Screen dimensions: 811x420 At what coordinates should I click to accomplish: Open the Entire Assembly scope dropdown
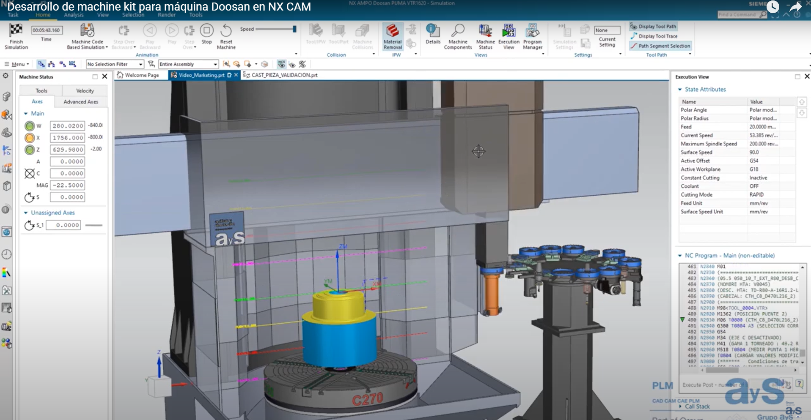pyautogui.click(x=214, y=64)
